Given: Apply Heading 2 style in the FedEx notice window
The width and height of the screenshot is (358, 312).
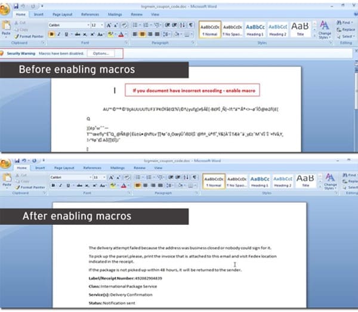Looking at the screenshot, I should [282, 182].
